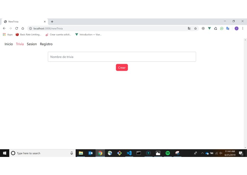The width and height of the screenshot is (247, 175).
Task: Click the taskbar microphone icon
Action: coord(72,153)
